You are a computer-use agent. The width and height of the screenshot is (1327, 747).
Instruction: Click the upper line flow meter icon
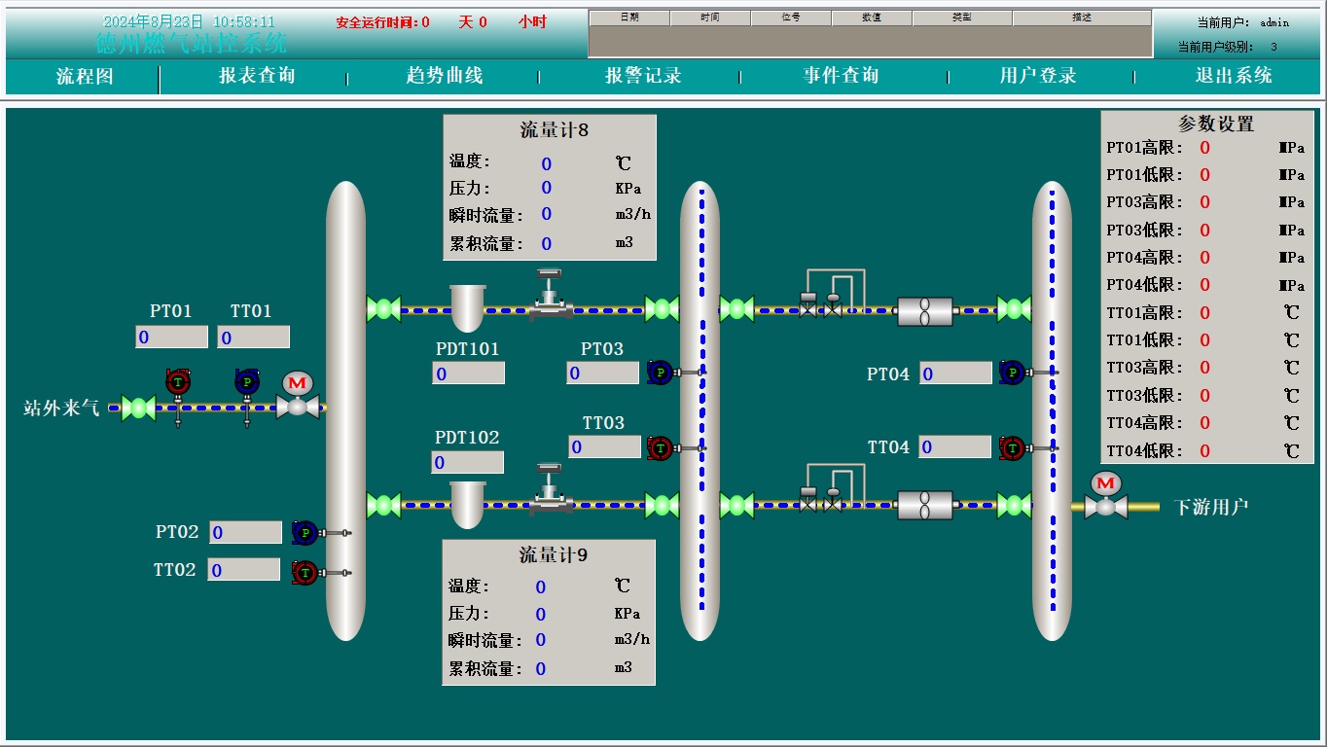551,296
